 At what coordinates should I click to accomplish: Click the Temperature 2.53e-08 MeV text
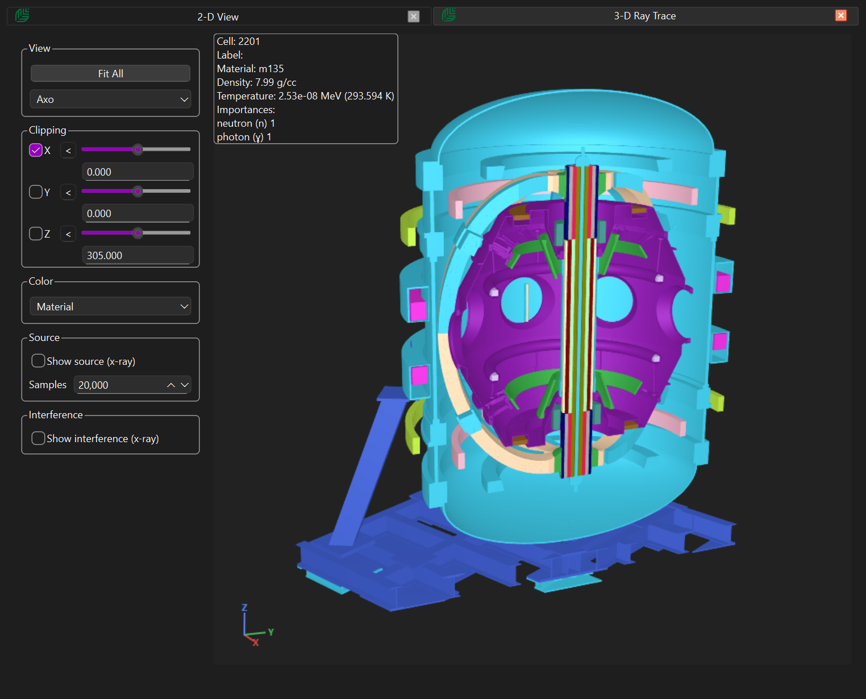click(305, 96)
